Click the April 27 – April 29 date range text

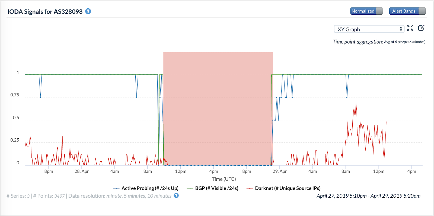(x=368, y=196)
